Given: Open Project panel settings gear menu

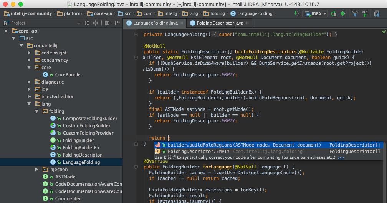Looking at the screenshot, I should 107,23.
